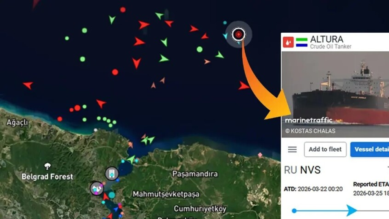Image resolution: width=389 pixels, height=219 pixels.
Task: Click the pink diamond marker on the coast
Action: tap(260, 155)
